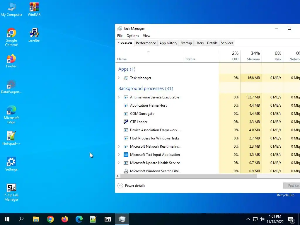
Task: Click Background processes (31) header
Action: pos(146,88)
